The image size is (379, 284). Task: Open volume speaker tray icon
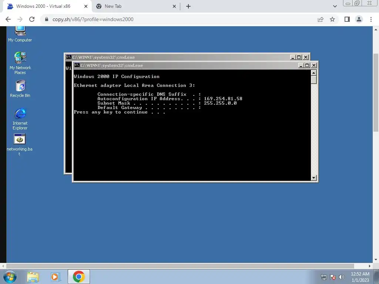[342, 277]
